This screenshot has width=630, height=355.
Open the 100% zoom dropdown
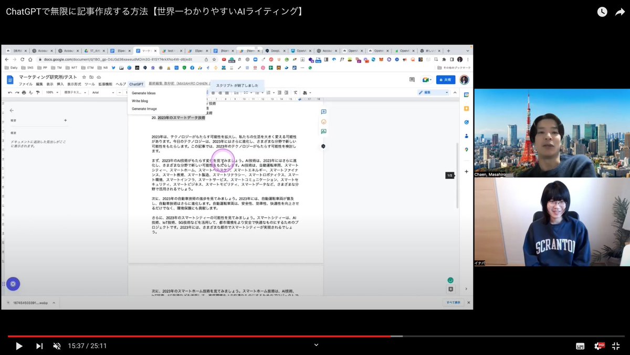[52, 92]
